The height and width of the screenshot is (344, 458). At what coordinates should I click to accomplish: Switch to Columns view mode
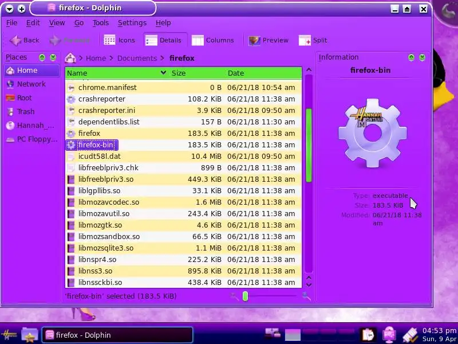click(x=212, y=40)
